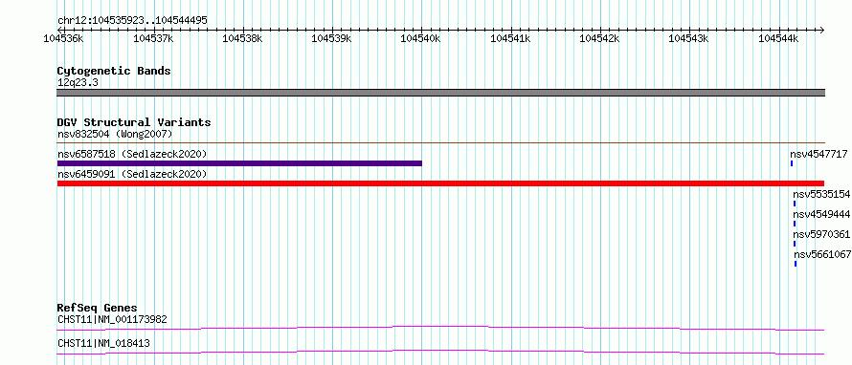Open the nsv4549444 label
The height and width of the screenshot is (365, 852).
pos(821,214)
